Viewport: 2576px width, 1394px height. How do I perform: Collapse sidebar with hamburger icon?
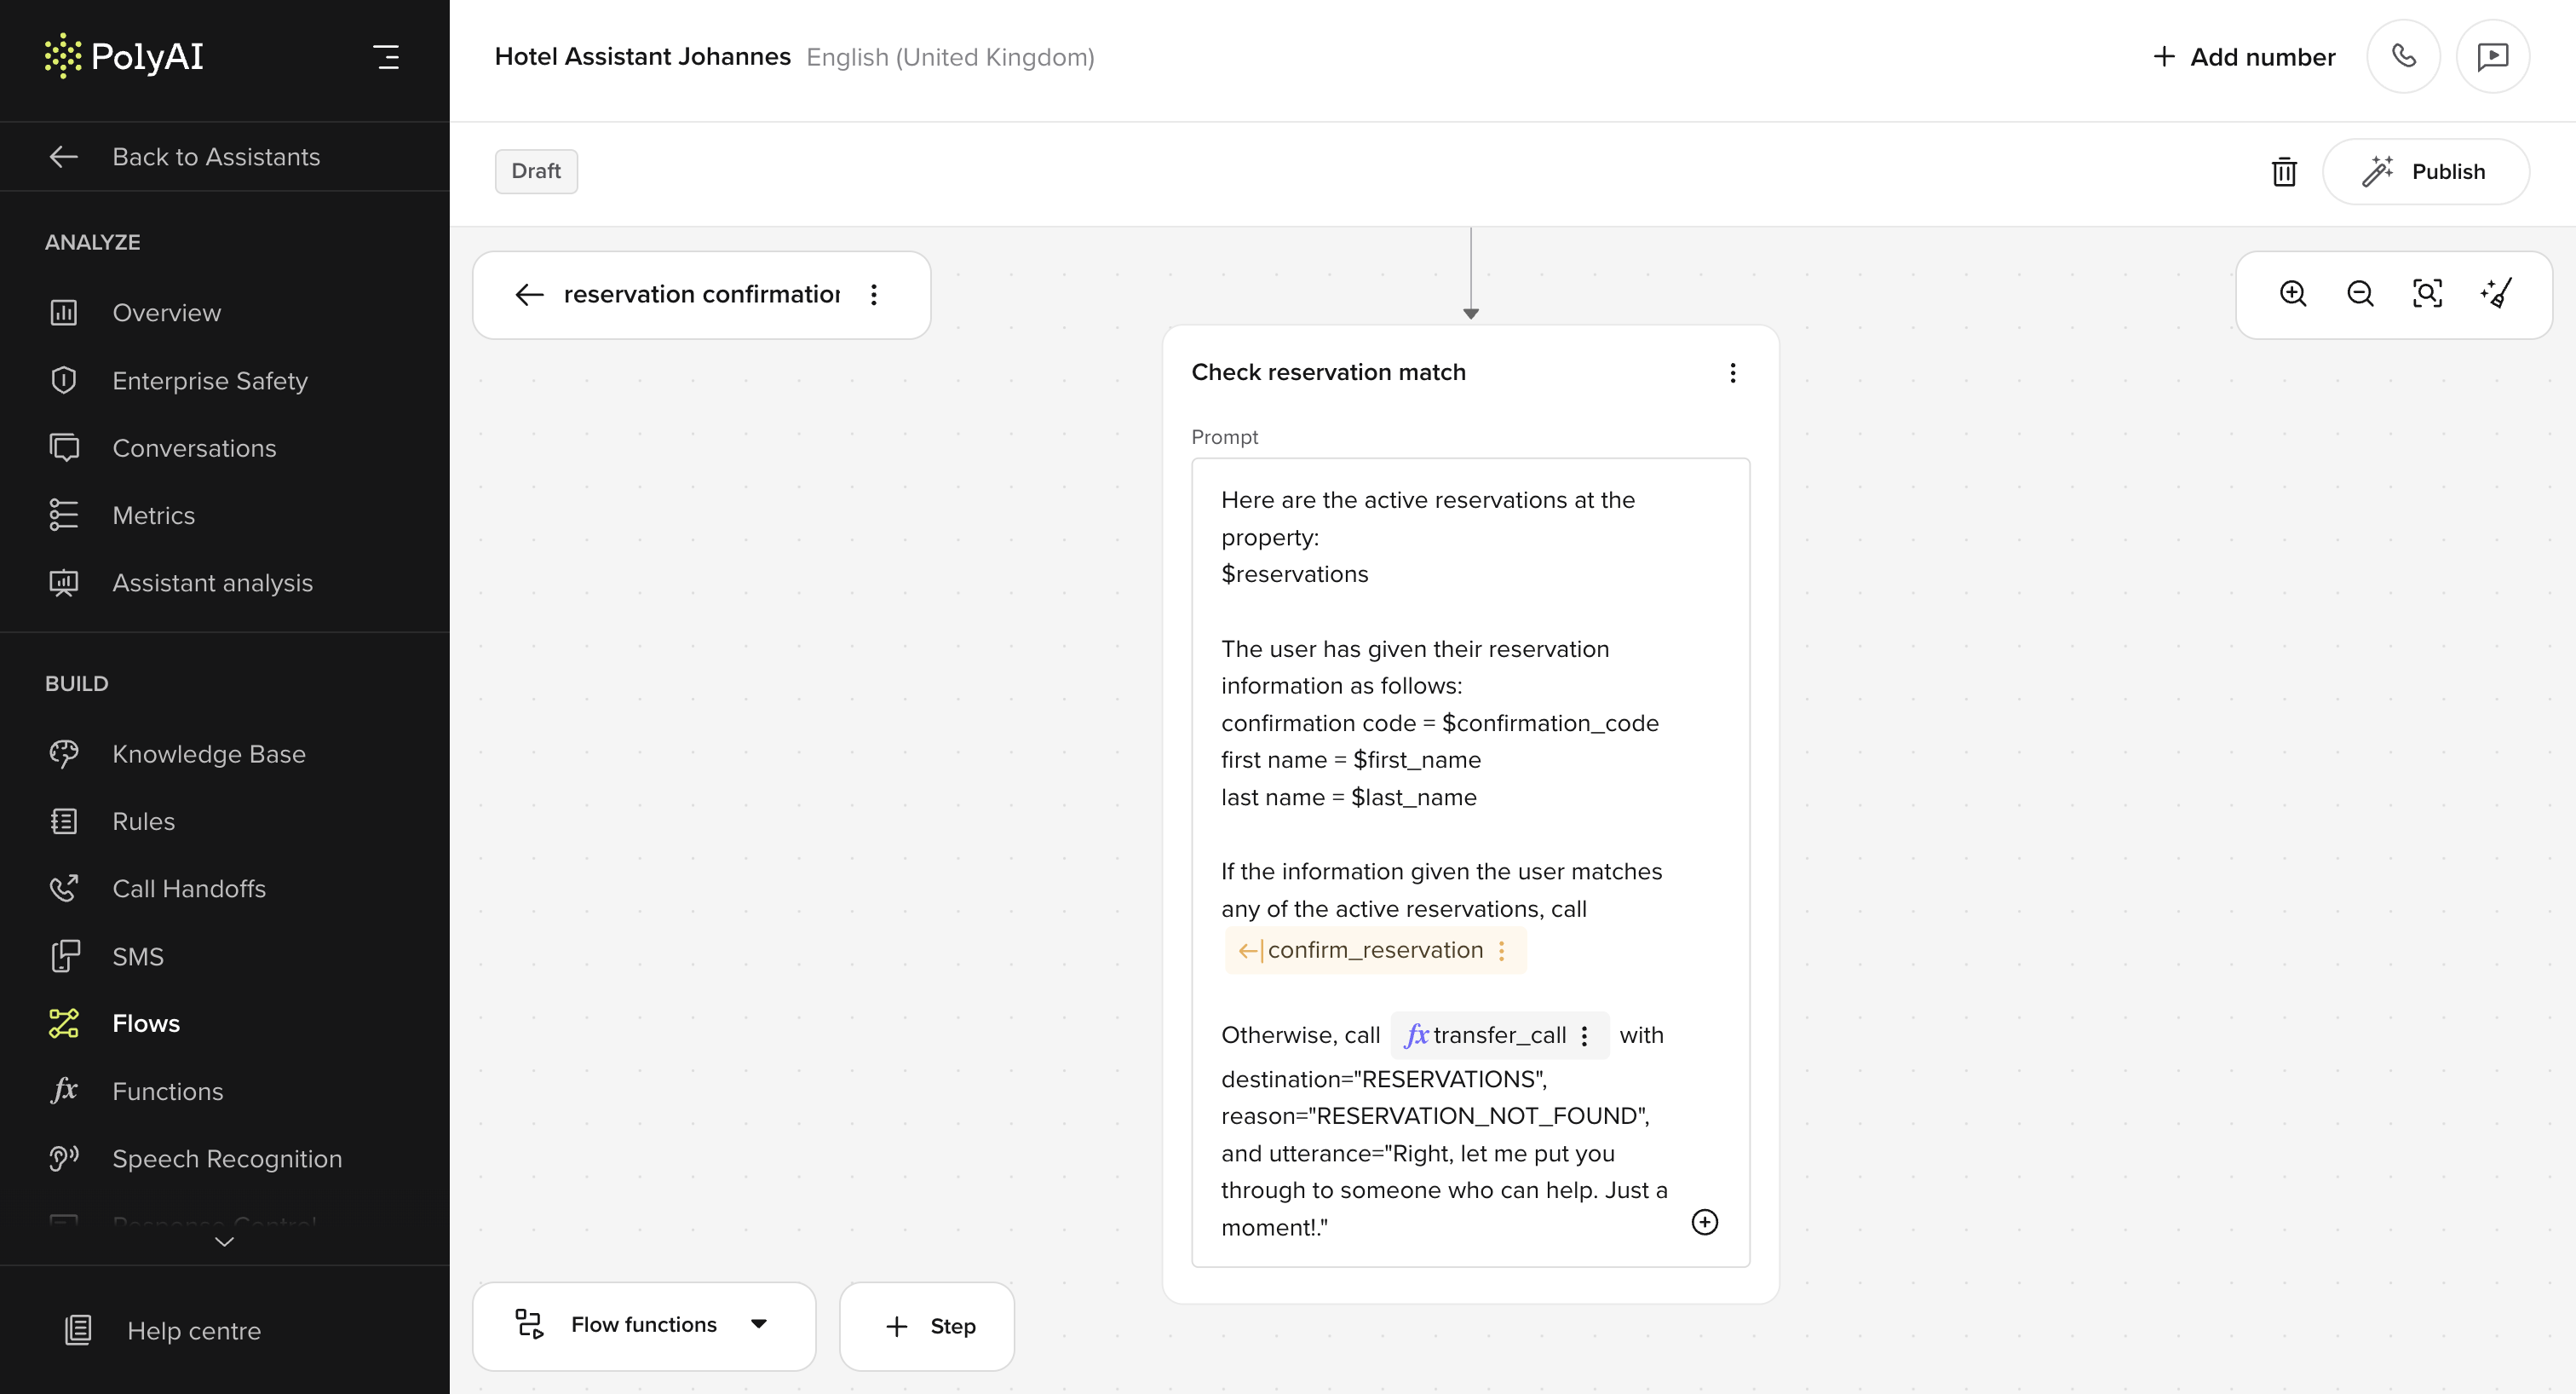[386, 57]
